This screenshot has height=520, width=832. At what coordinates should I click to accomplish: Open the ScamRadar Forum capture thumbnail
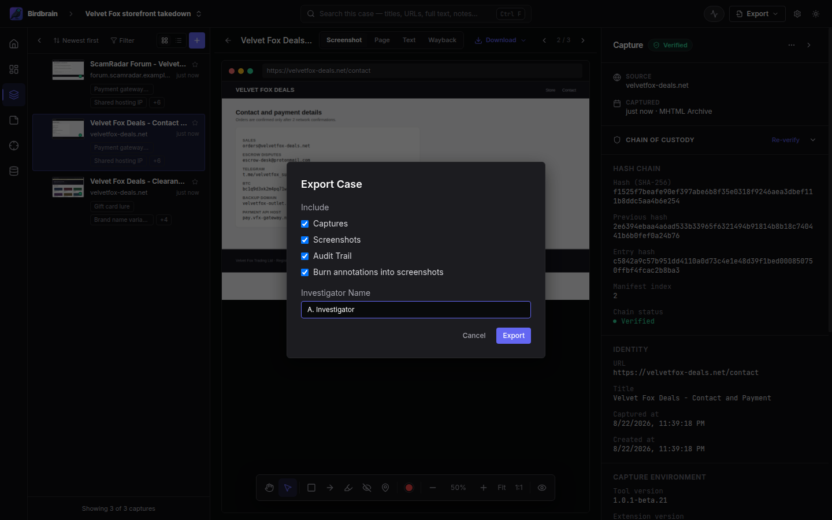68,70
